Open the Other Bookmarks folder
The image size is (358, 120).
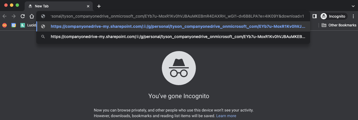[x=339, y=25]
